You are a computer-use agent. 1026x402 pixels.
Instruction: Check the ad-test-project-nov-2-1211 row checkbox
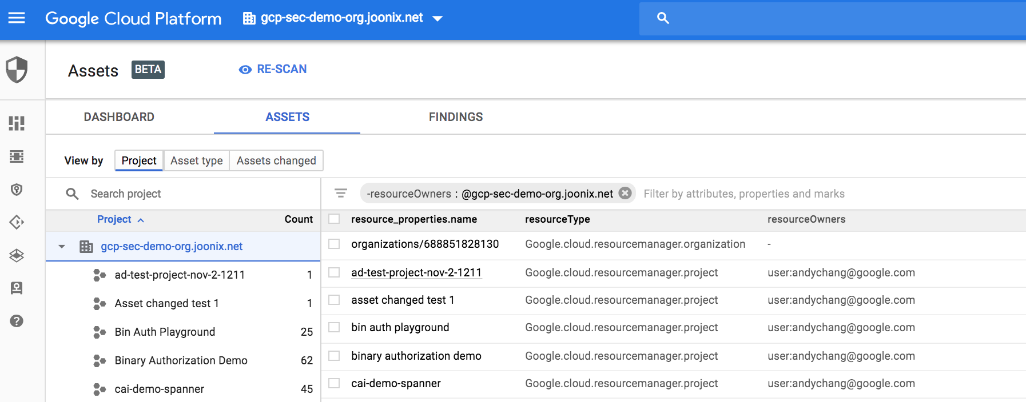[335, 272]
